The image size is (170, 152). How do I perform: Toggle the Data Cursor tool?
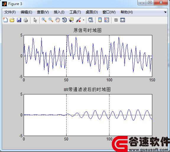click(x=71, y=20)
